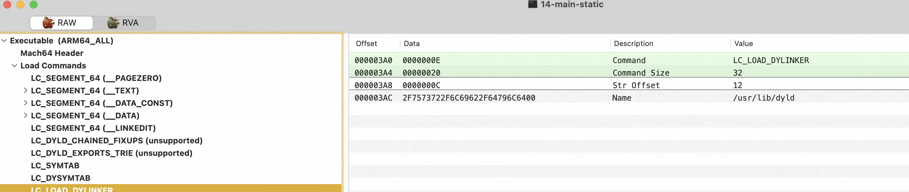Select LC_DYLD_EXPORTS_TRIE (unsupported) in the tree
This screenshot has height=192, width=909.
coord(112,153)
